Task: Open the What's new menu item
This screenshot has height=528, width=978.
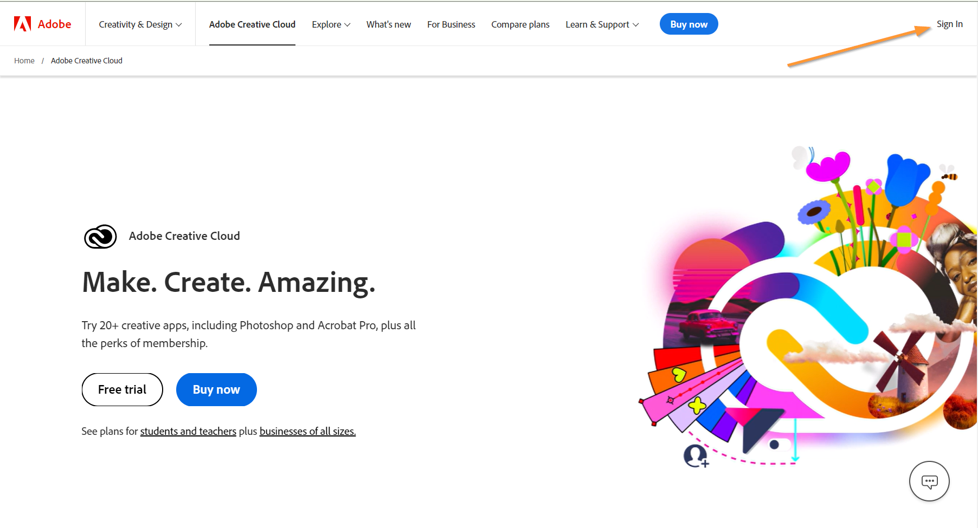Action: (388, 24)
